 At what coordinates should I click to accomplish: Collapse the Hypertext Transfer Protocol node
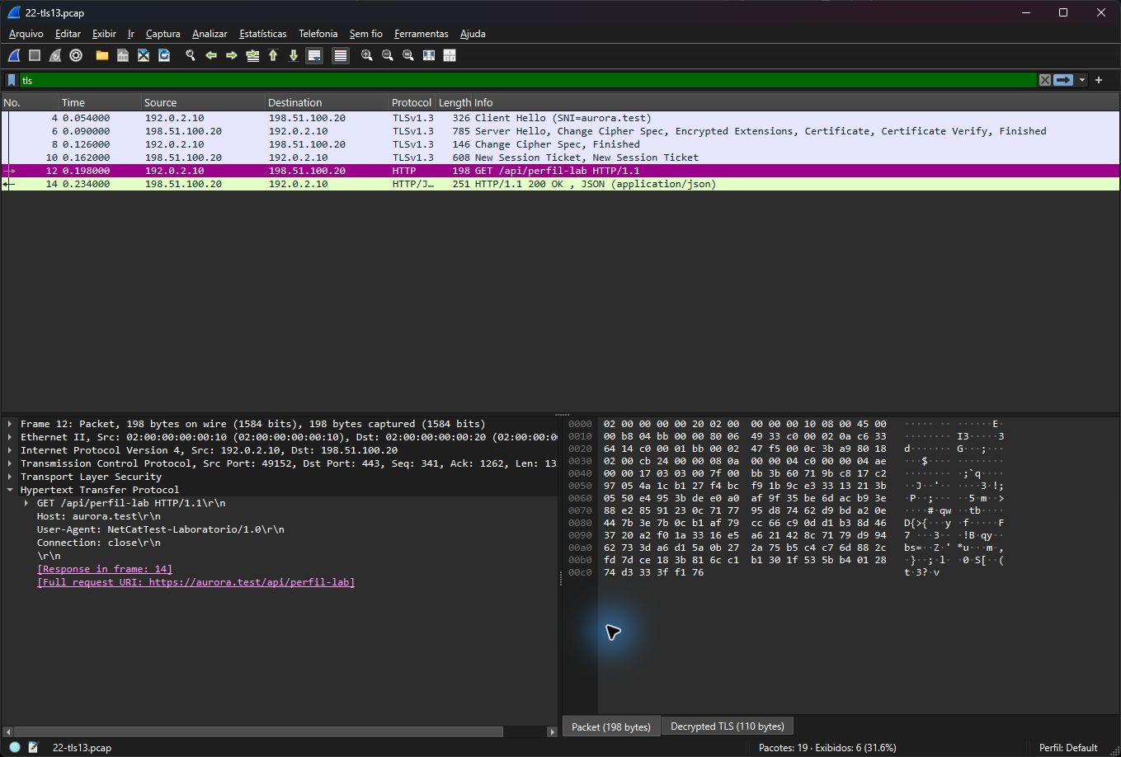(10, 490)
